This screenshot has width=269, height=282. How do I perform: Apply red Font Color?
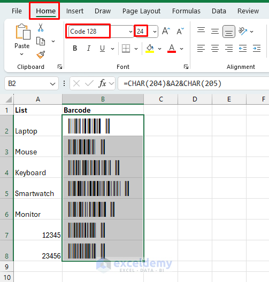click(x=172, y=49)
